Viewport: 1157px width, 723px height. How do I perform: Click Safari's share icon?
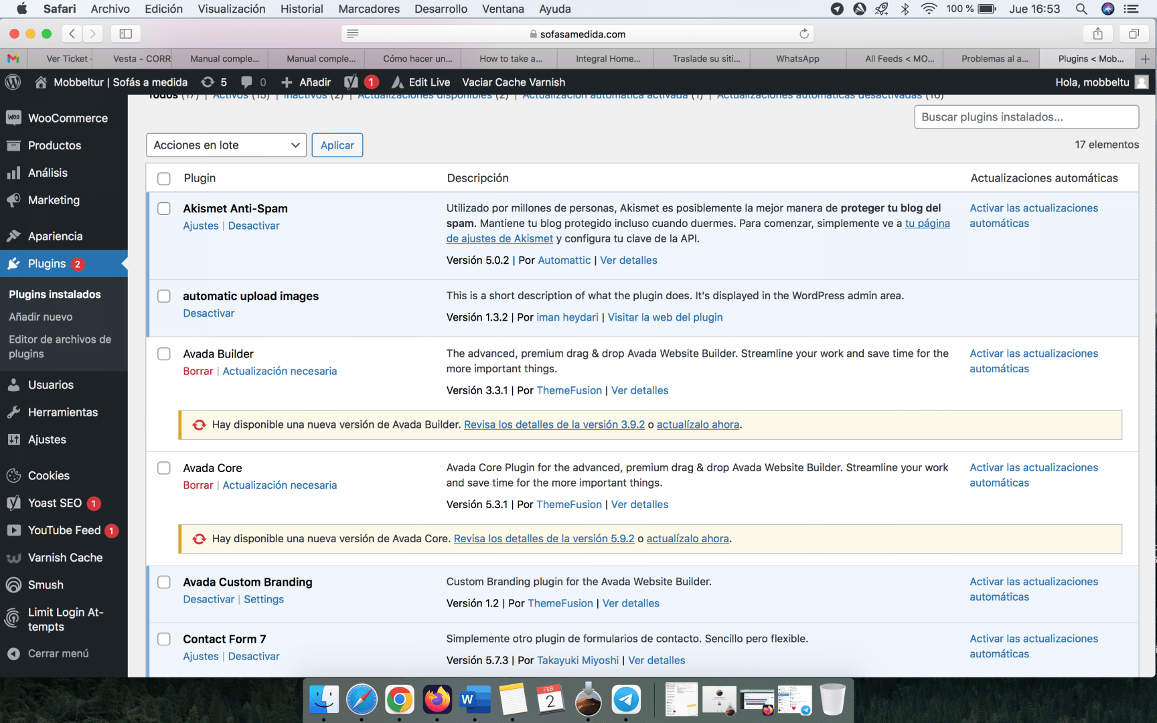tap(1097, 33)
